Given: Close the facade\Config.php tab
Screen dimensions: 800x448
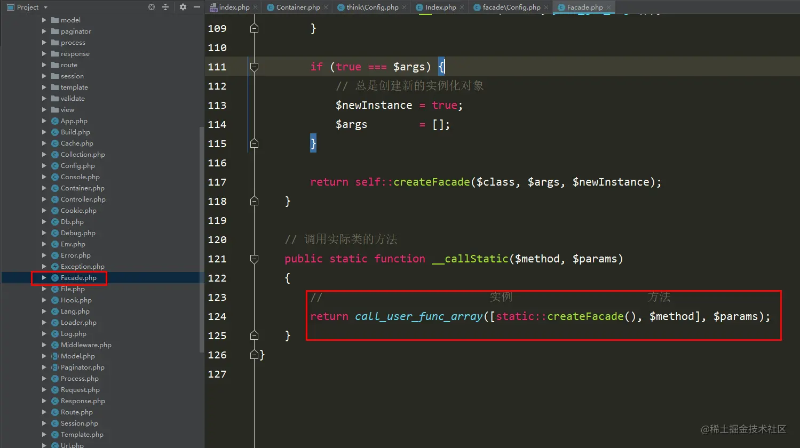Looking at the screenshot, I should (x=546, y=7).
